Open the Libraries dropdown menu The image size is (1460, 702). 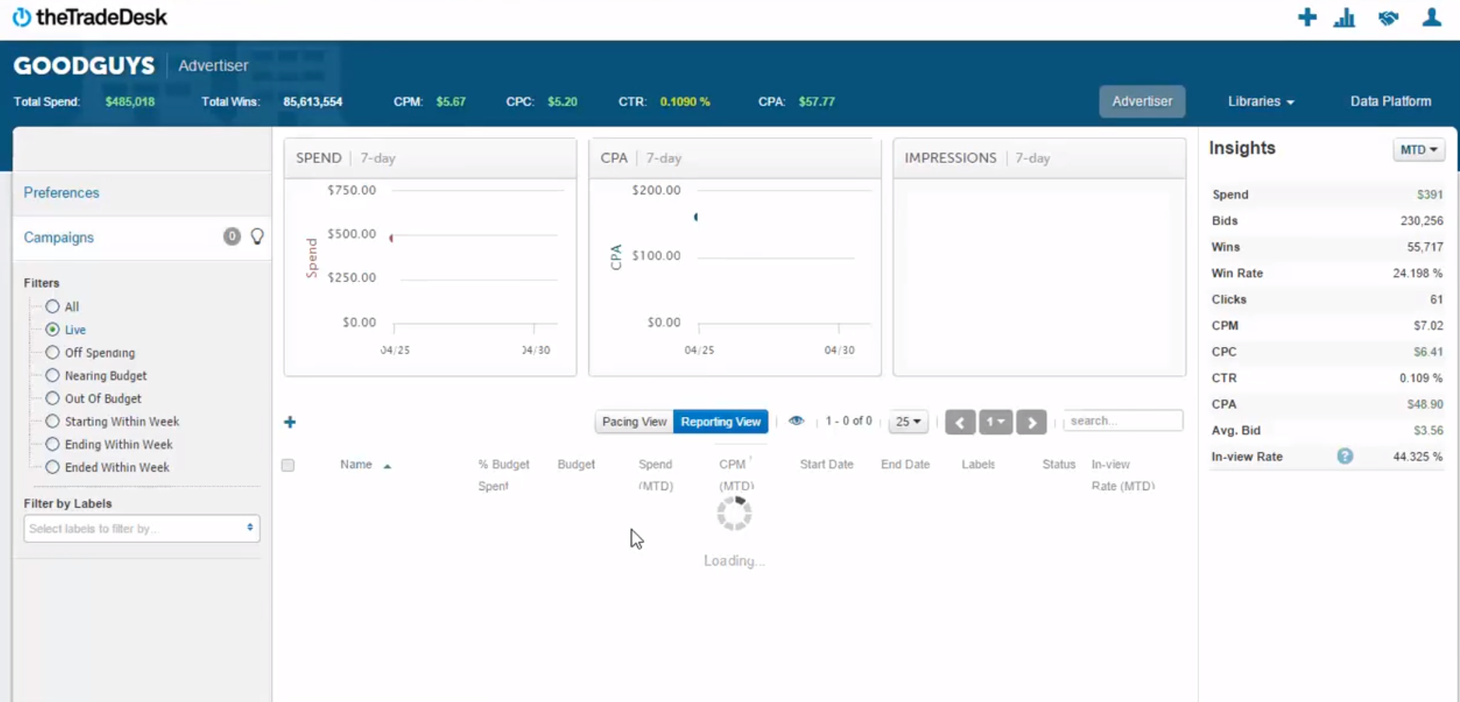click(x=1260, y=101)
